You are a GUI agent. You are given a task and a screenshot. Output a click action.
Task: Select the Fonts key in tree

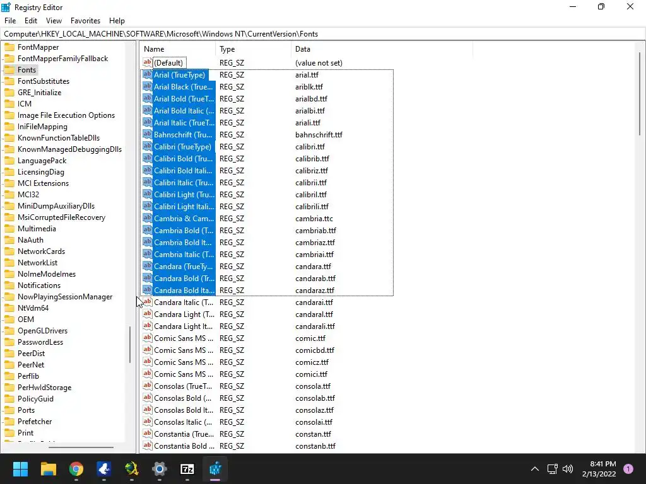coord(26,70)
